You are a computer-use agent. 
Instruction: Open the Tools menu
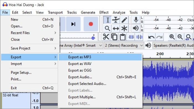(x=134, y=12)
